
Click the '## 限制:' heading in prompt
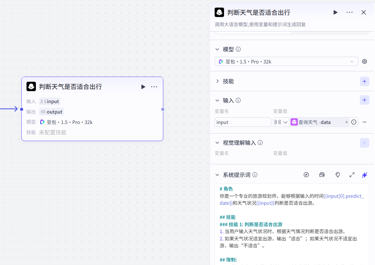228,260
